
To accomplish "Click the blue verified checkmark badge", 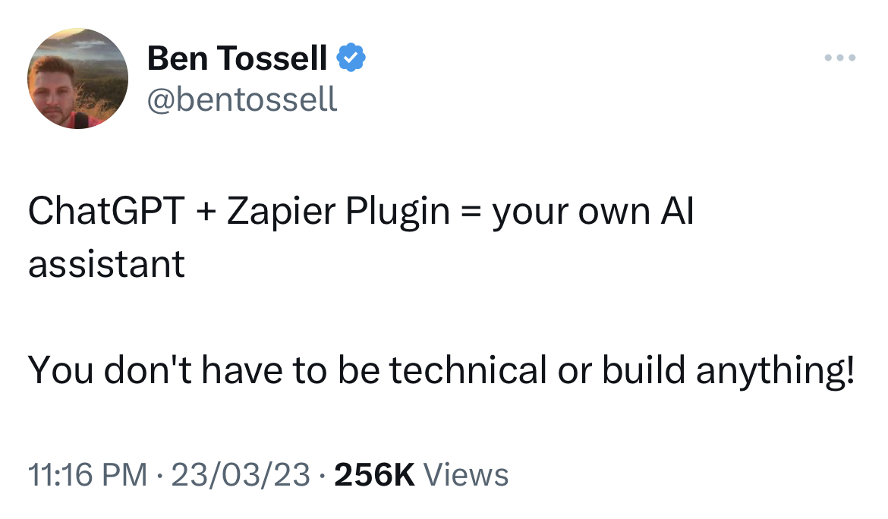I will [x=351, y=58].
